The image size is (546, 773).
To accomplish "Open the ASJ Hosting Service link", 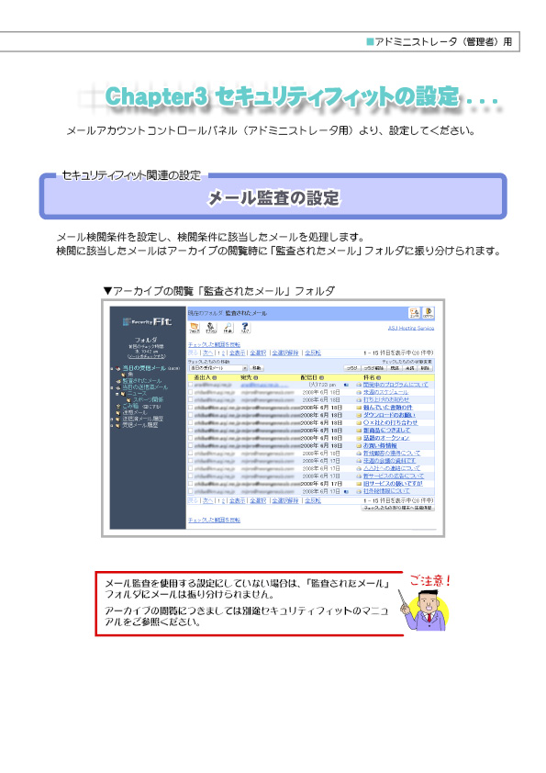I will pos(411,328).
